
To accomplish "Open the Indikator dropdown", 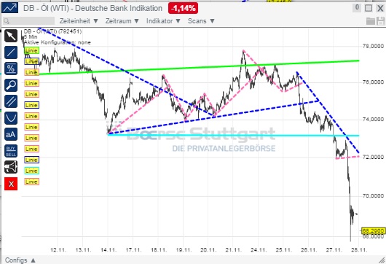I will (163, 21).
